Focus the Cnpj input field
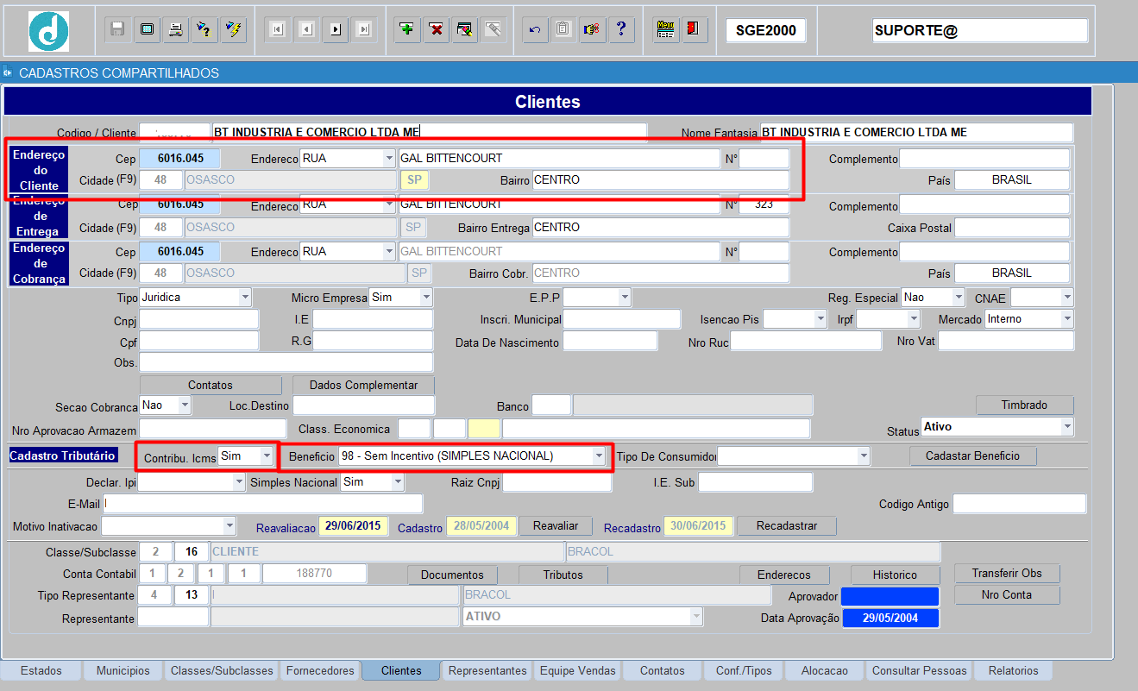The height and width of the screenshot is (691, 1138). 199,319
